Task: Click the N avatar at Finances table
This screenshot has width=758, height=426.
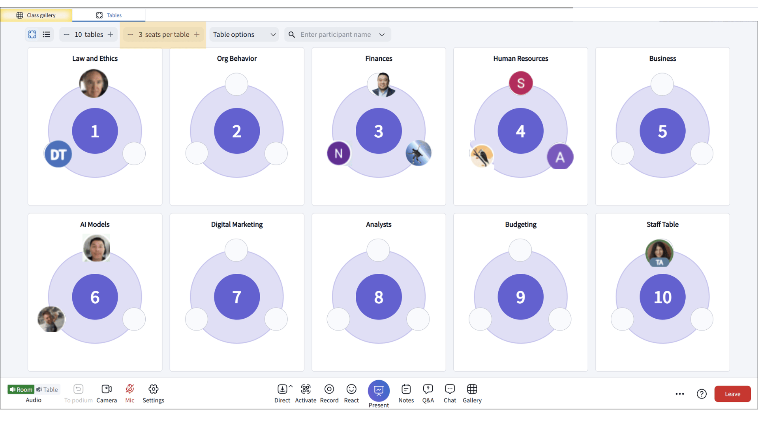Action: click(339, 153)
